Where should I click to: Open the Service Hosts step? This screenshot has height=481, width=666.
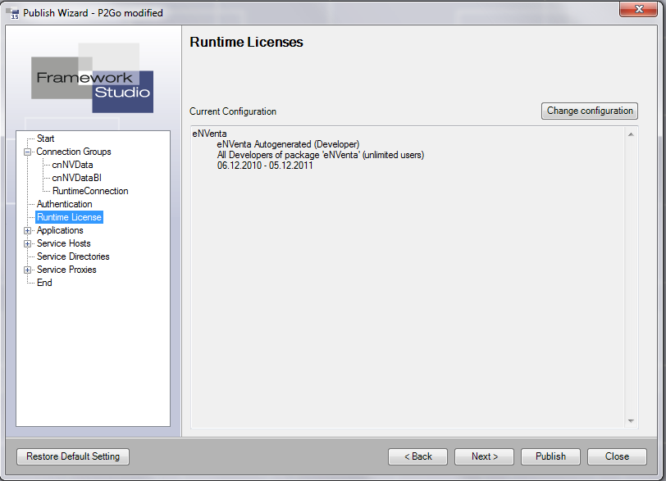pyautogui.click(x=64, y=244)
